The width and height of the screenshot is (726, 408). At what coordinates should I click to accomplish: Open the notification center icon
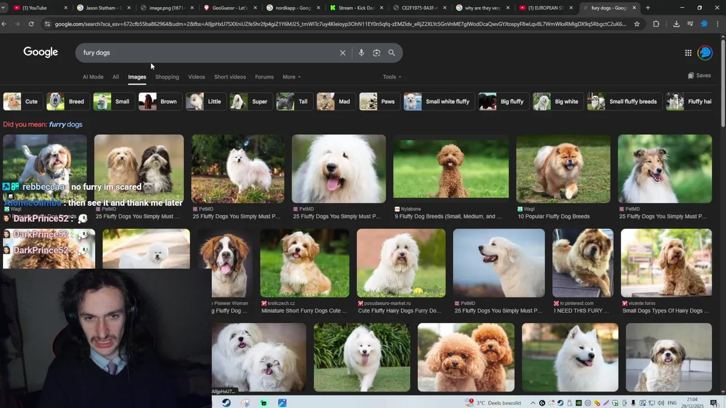pyautogui.click(x=714, y=403)
